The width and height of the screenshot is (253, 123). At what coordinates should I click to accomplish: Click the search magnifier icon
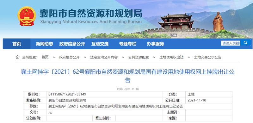coord(245,43)
